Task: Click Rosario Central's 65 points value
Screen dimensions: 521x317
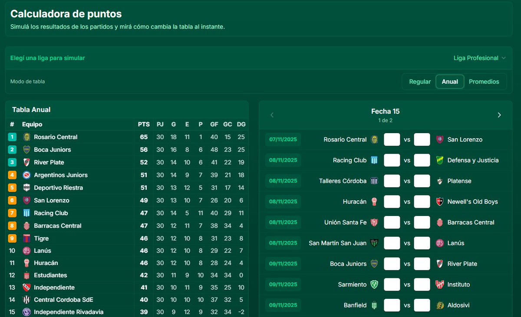Action: (x=144, y=137)
